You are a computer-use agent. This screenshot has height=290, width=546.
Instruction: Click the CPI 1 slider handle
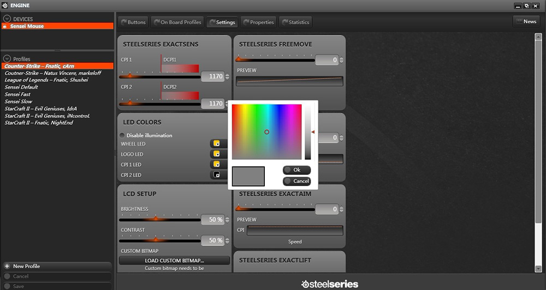(130, 75)
